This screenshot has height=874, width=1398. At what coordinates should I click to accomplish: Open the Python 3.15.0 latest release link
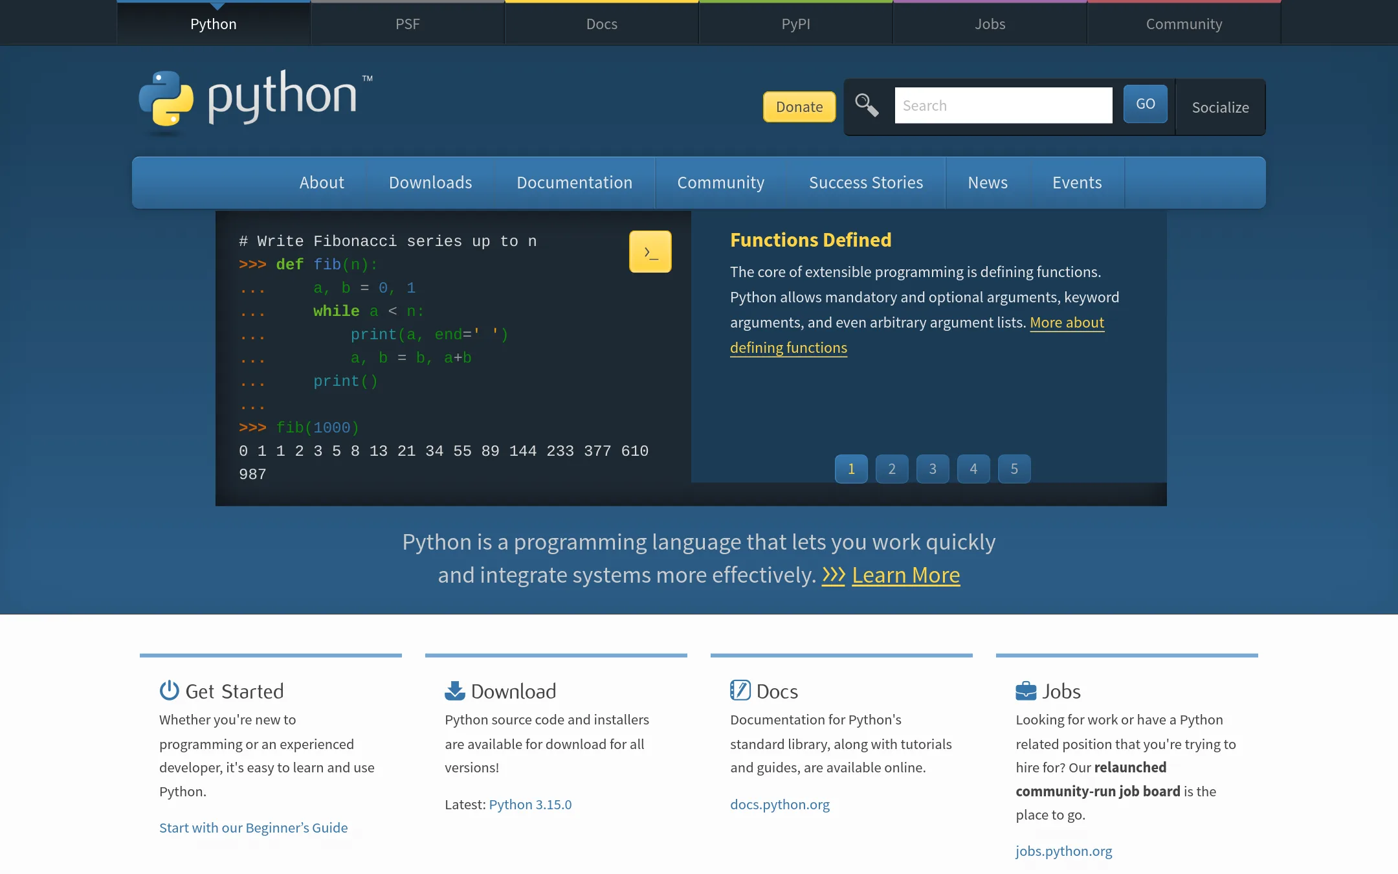coord(530,804)
